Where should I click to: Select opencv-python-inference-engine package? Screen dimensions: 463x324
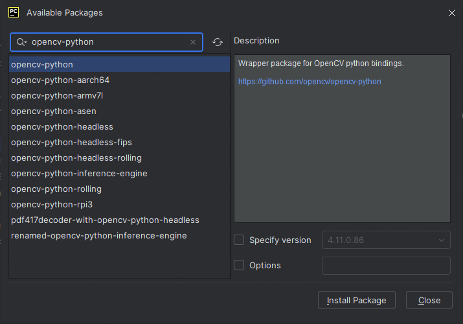[x=119, y=174]
